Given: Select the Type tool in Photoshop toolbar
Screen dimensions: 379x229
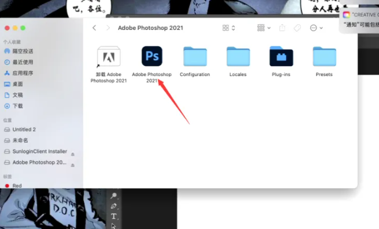Looking at the screenshot, I should 113,216.
